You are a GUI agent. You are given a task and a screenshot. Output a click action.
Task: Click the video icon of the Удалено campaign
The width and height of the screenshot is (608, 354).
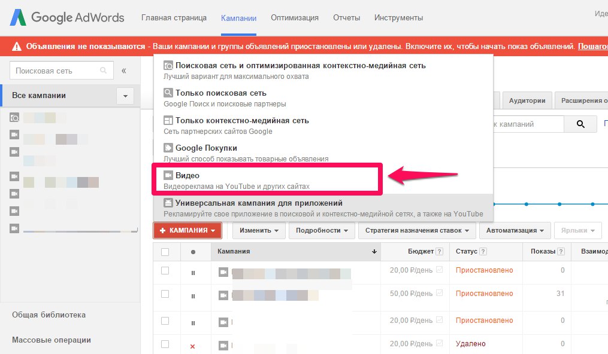[223, 345]
